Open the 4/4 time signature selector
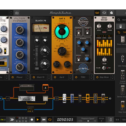The image size is (126, 126). point(117,120)
